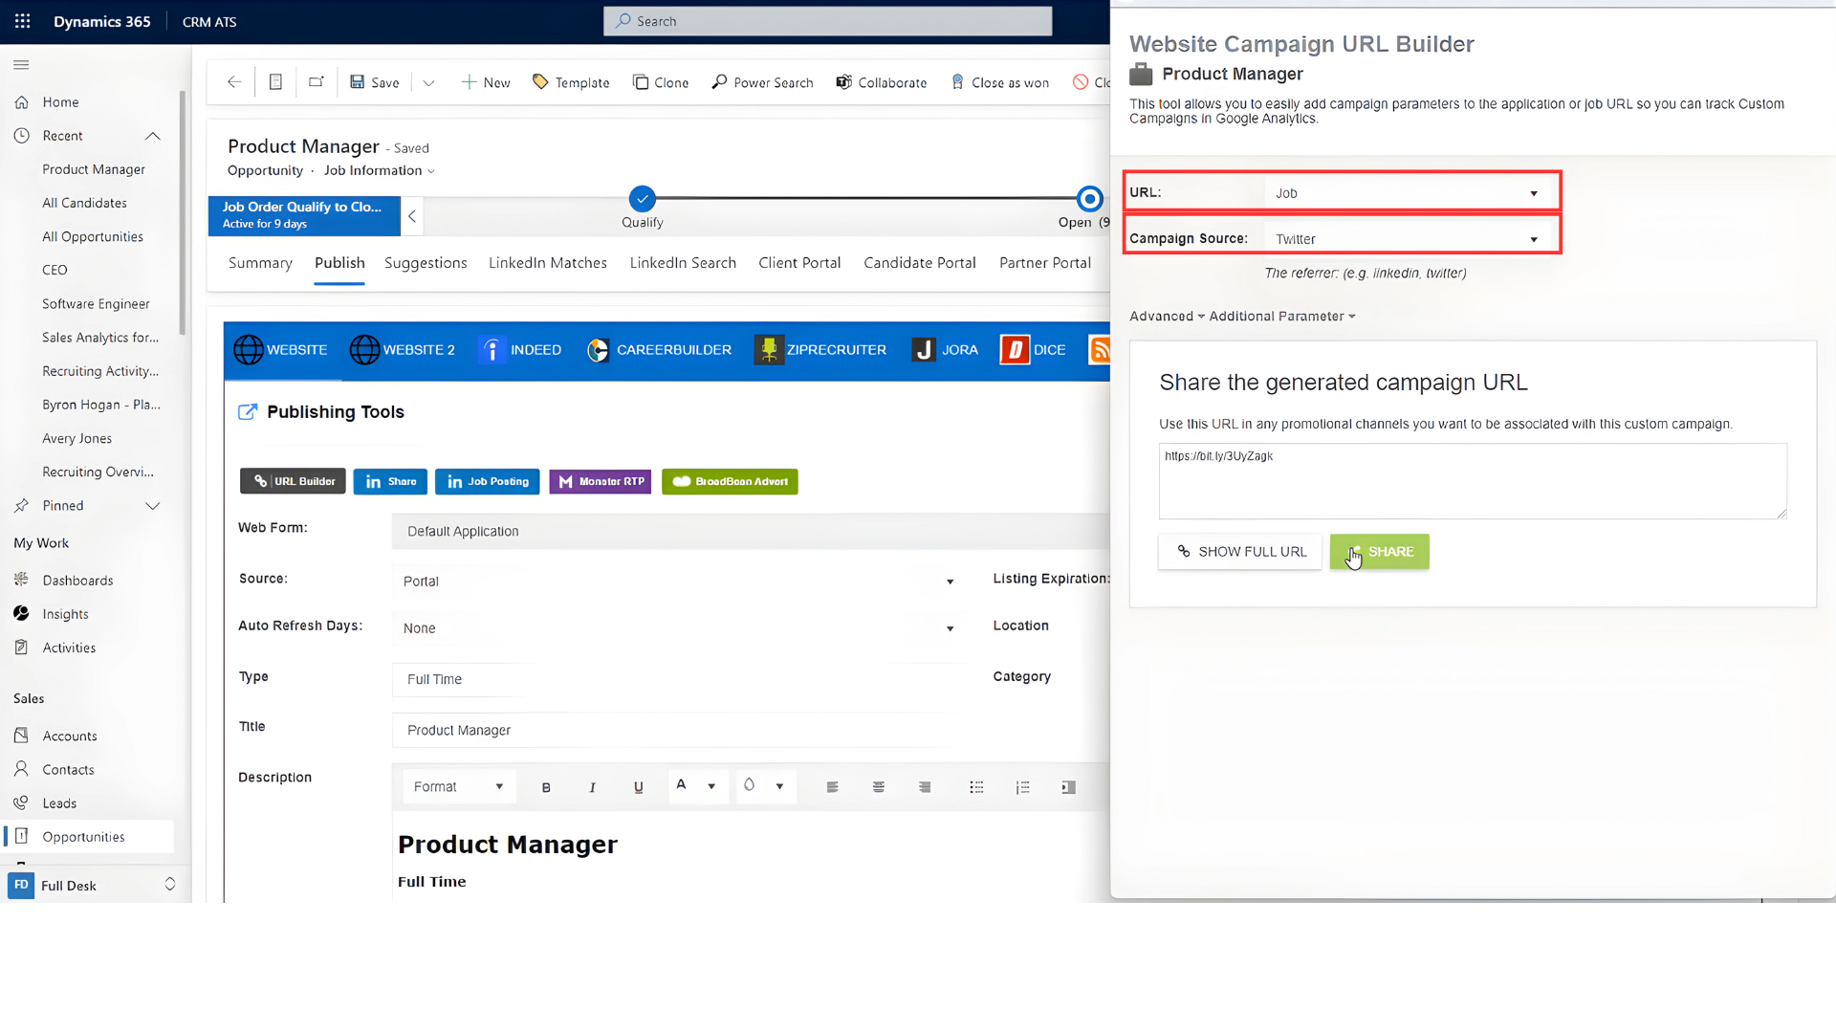Select the INDEED job board
1836x1033 pixels.
coord(519,350)
